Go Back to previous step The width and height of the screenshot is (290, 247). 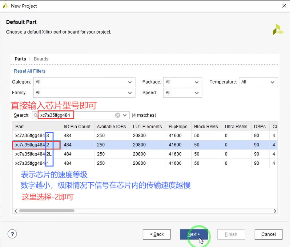pyautogui.click(x=157, y=234)
